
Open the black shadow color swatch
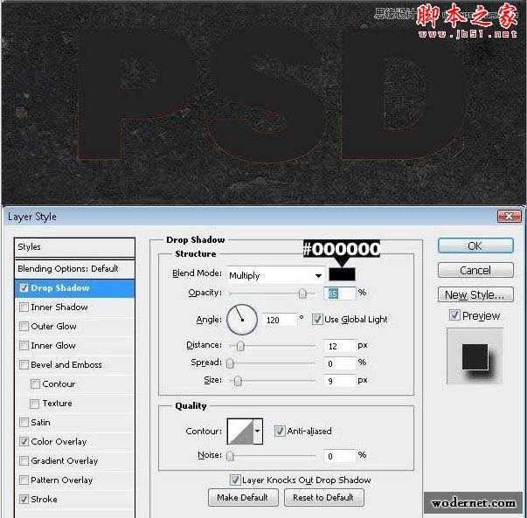coord(342,275)
